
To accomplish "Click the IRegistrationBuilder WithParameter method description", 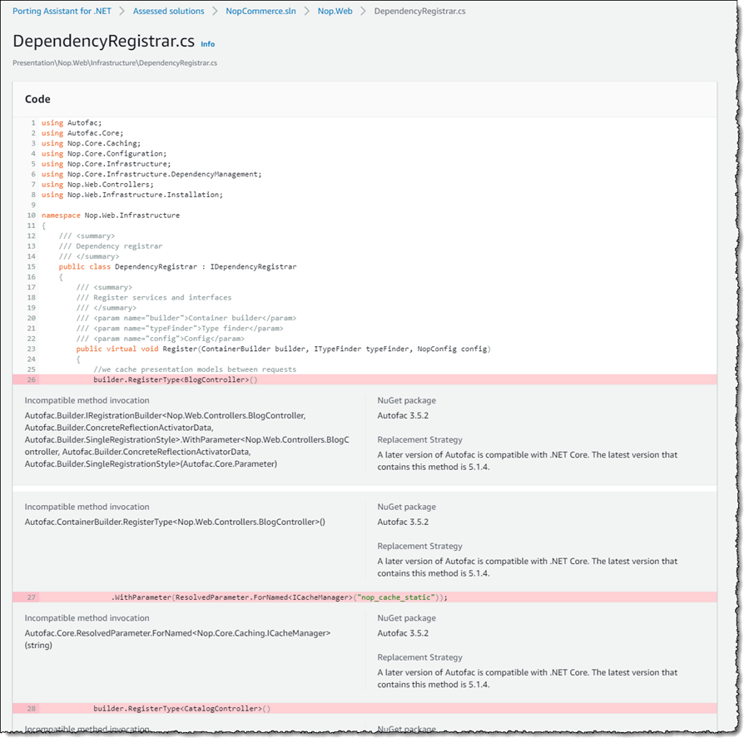I will click(186, 440).
